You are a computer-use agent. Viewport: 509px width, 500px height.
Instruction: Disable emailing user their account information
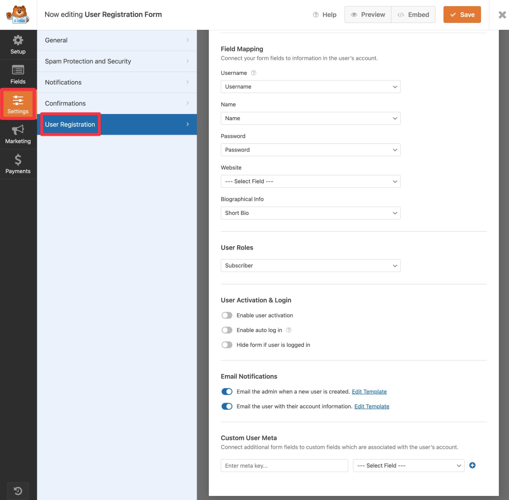[227, 406]
